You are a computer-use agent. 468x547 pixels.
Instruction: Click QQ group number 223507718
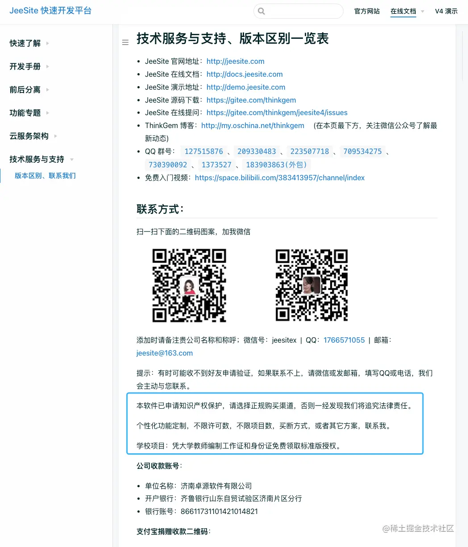click(310, 152)
